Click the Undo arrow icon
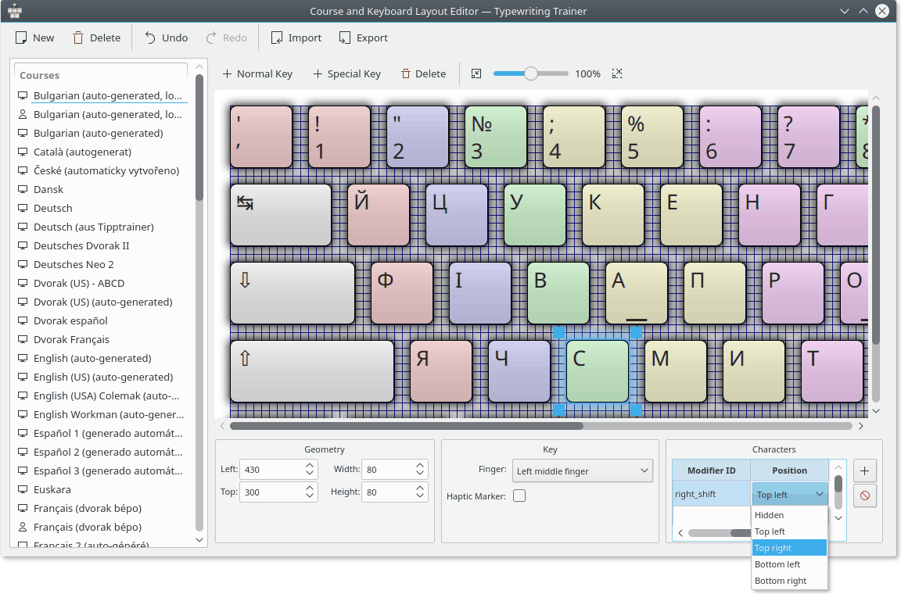This screenshot has height=594, width=901. 150,38
